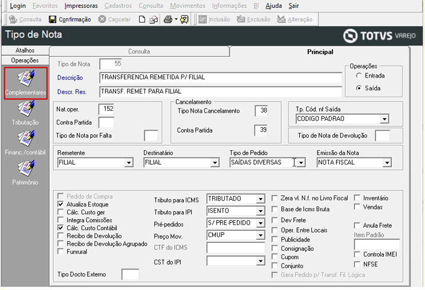Click the Inclusão toolbar button
425x290 pixels.
(214, 19)
